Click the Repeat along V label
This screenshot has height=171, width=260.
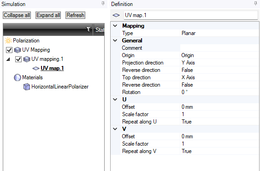click(139, 151)
